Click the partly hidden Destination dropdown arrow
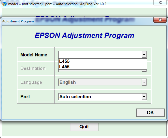 [144, 71]
